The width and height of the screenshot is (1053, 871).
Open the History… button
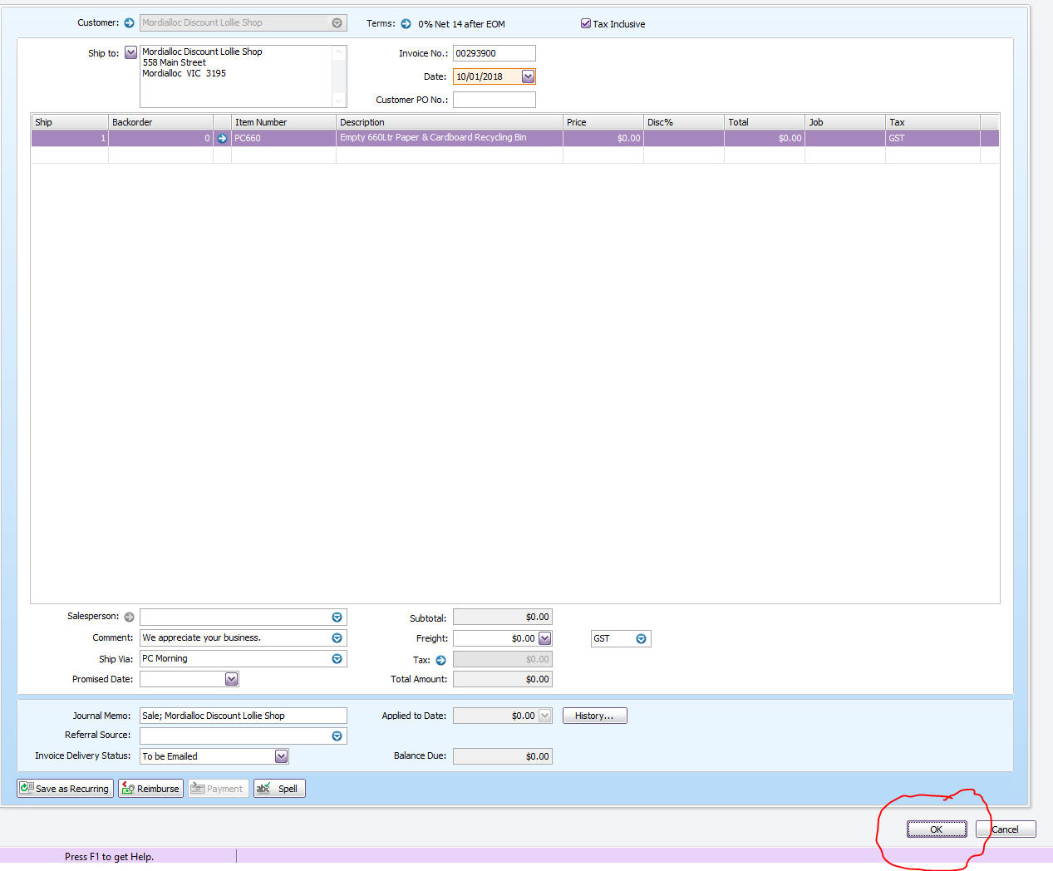[x=595, y=716]
